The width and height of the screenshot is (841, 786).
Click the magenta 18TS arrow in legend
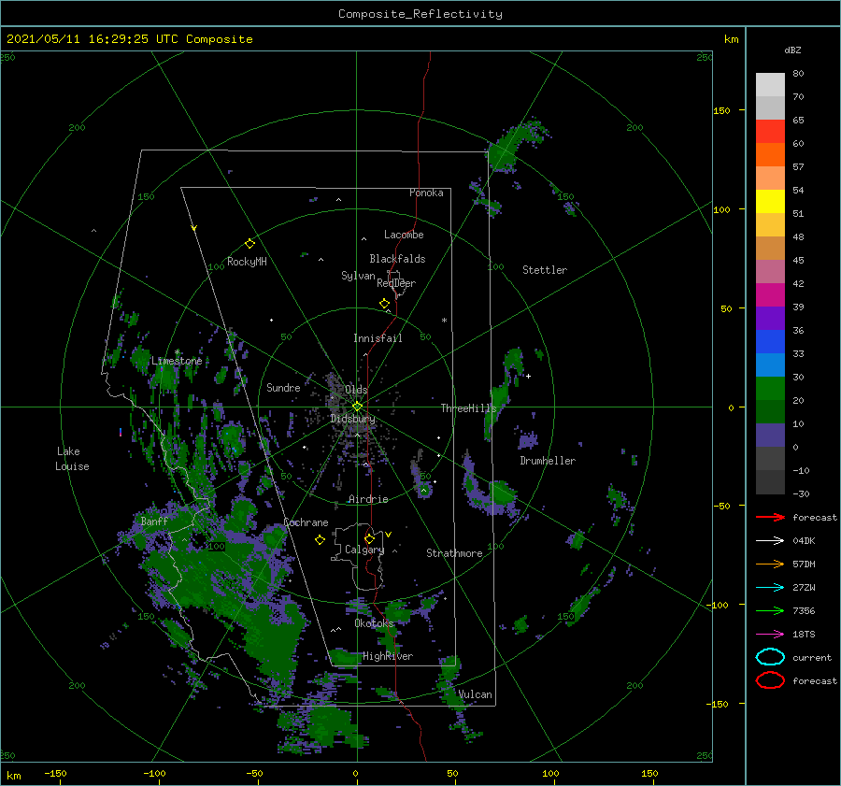tap(770, 635)
